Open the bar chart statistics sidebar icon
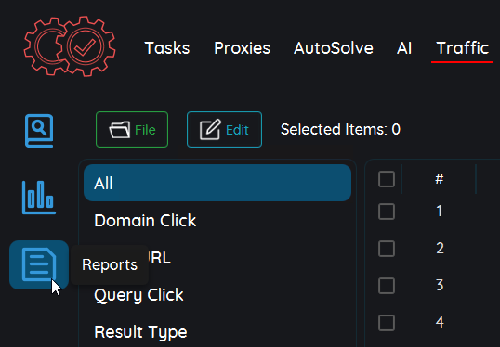This screenshot has width=500, height=347. coord(39,198)
